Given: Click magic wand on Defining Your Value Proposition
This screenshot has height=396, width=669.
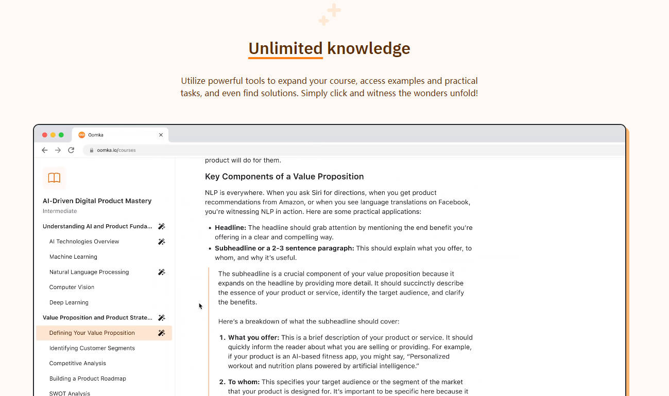Looking at the screenshot, I should click(161, 333).
